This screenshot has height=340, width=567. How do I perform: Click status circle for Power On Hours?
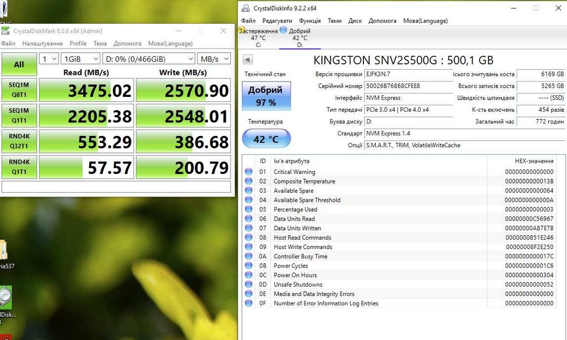[248, 275]
